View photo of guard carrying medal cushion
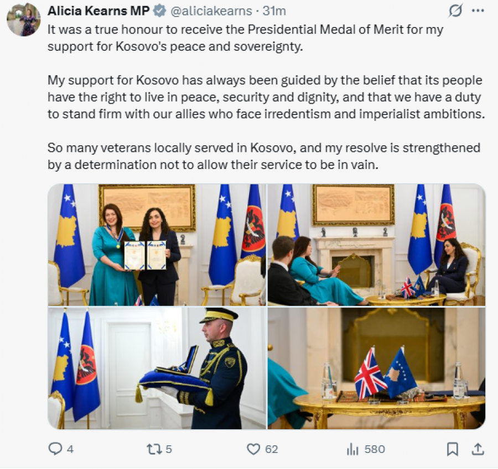The height and width of the screenshot is (469, 498). 157,368
